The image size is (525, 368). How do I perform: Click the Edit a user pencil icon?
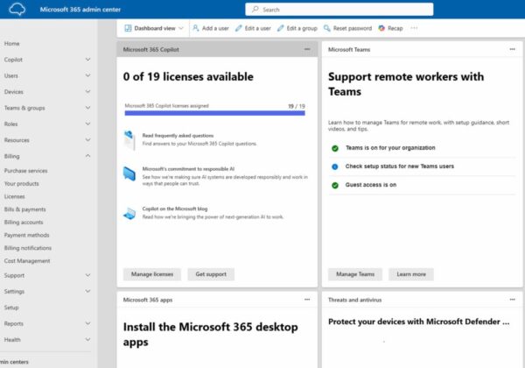(x=238, y=28)
